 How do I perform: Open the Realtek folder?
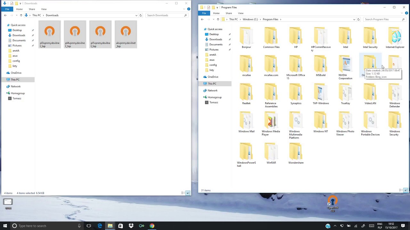(246, 94)
